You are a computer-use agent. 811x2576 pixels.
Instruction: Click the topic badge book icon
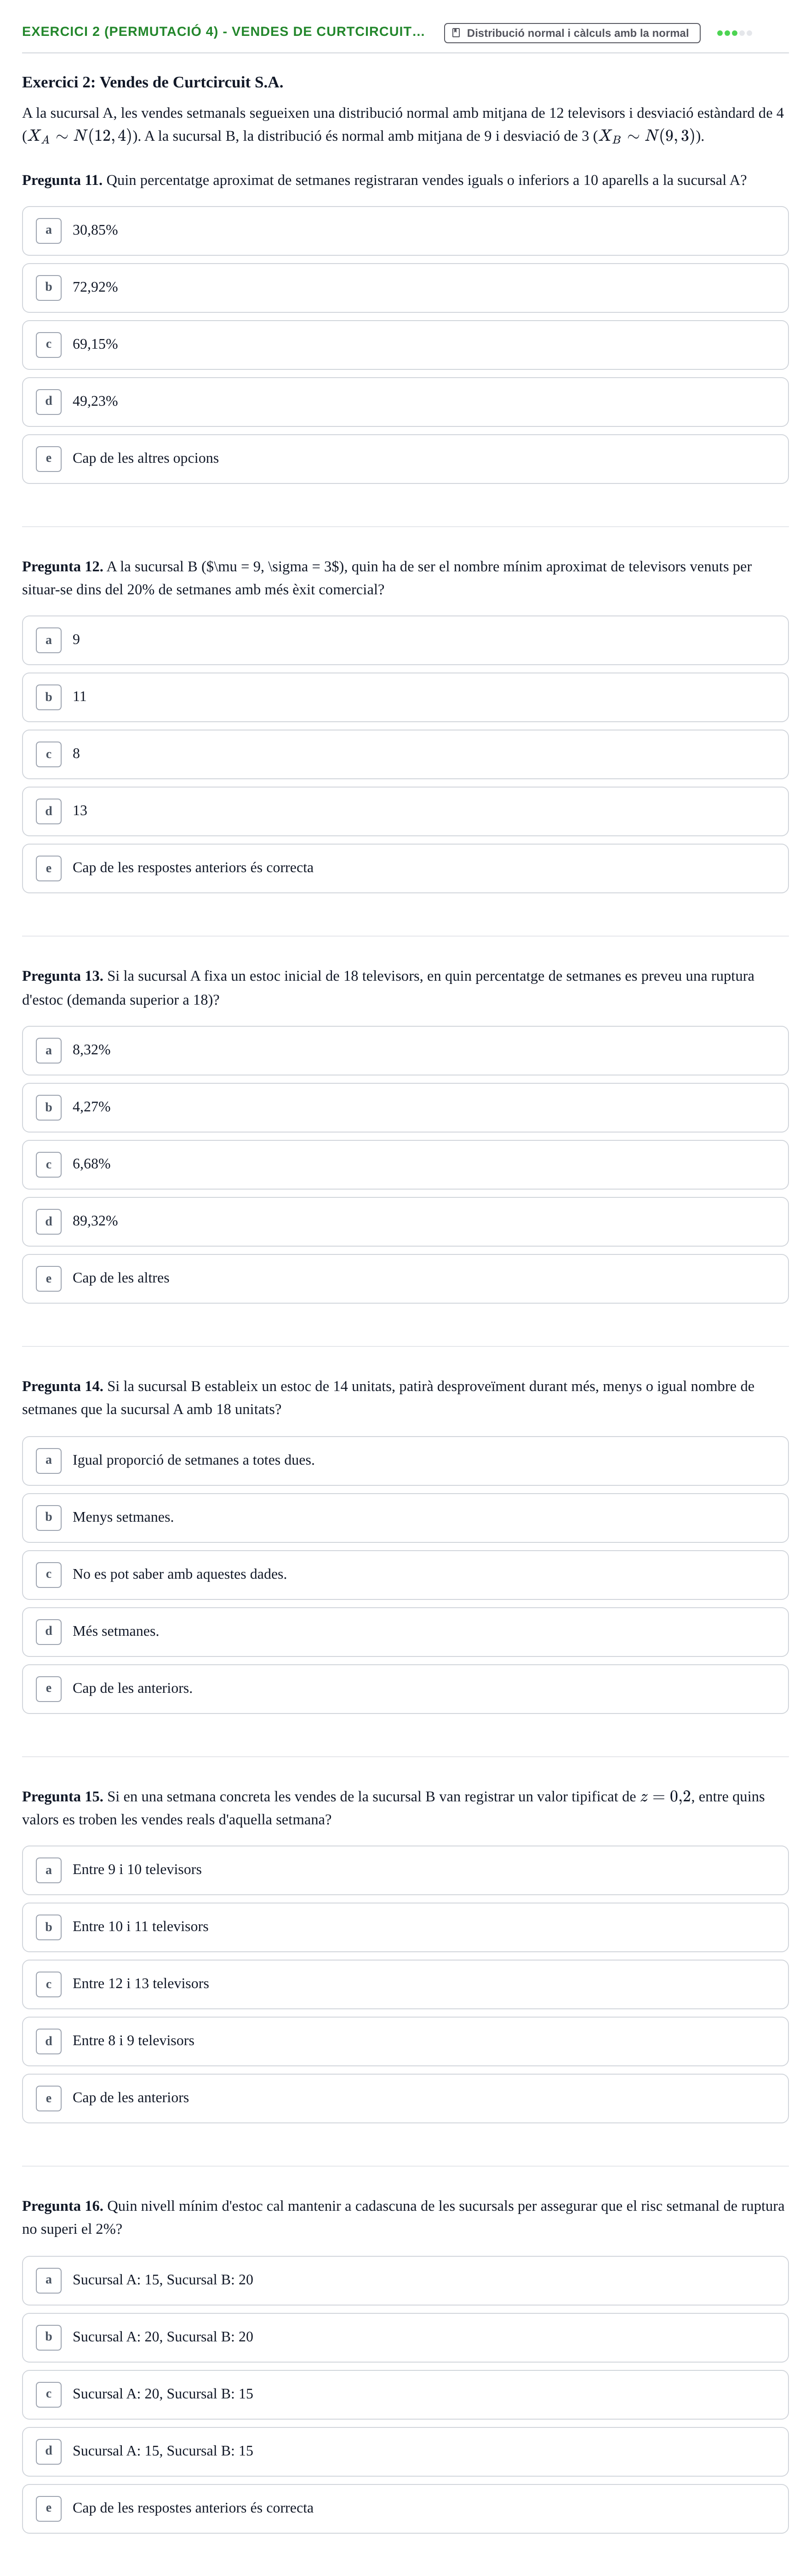pyautogui.click(x=456, y=33)
